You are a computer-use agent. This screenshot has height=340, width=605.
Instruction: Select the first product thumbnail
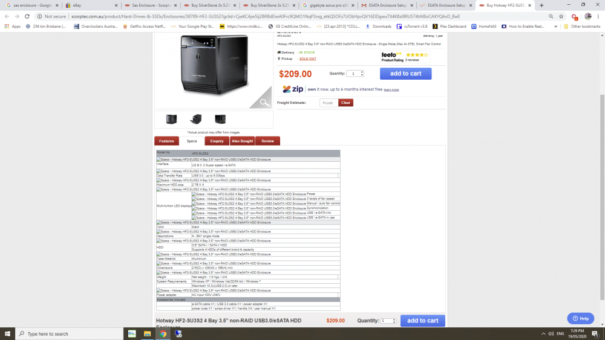click(x=171, y=119)
